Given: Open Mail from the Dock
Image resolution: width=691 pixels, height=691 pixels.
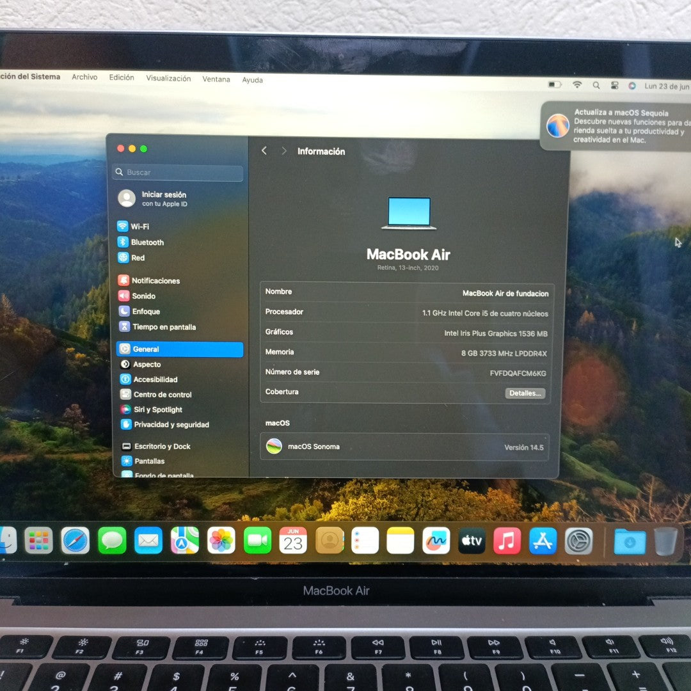Looking at the screenshot, I should [148, 540].
